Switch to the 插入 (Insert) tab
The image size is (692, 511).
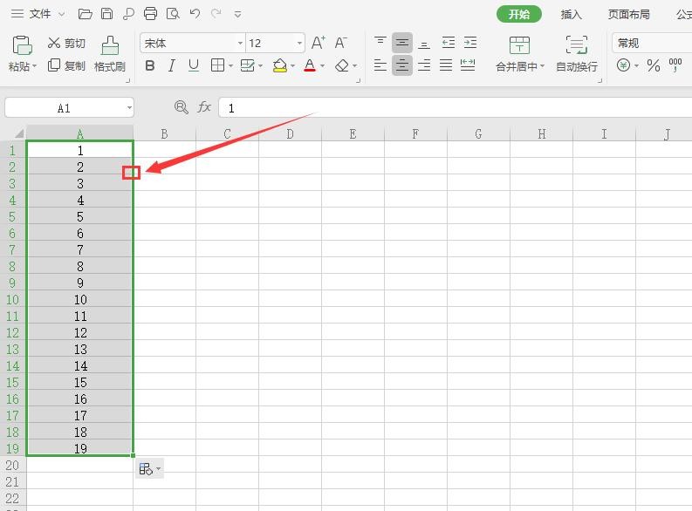[x=571, y=14]
